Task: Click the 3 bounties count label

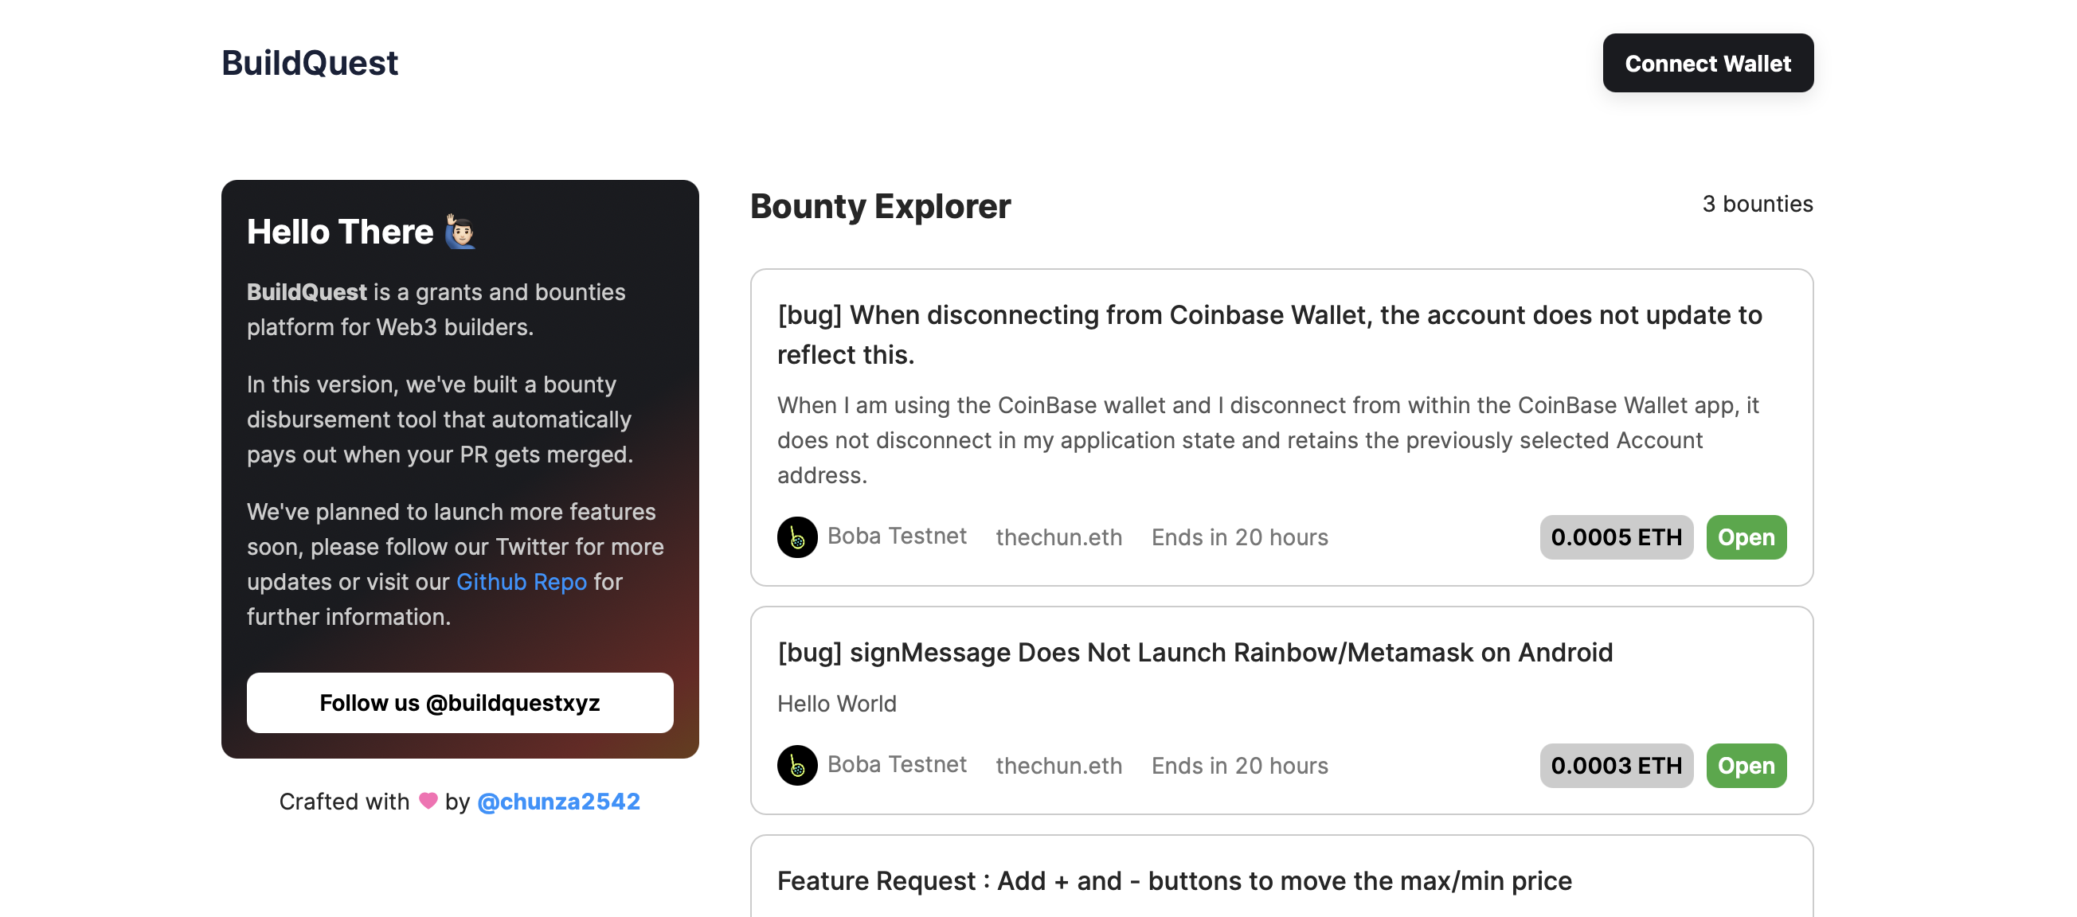Action: [x=1757, y=204]
